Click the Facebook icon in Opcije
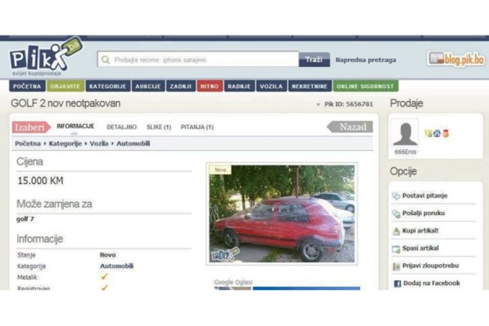 (397, 284)
